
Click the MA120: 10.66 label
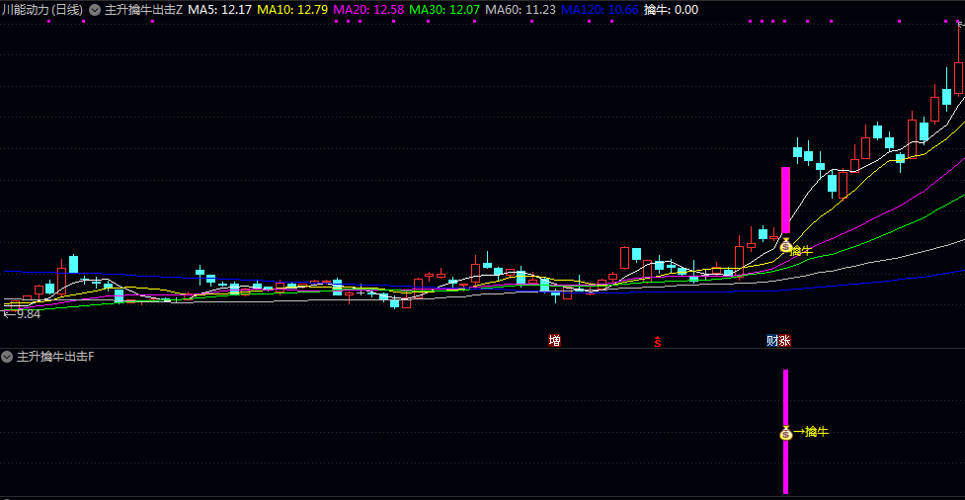click(x=601, y=10)
